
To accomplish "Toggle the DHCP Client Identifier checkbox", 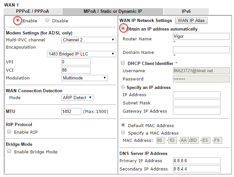I will click(123, 63).
